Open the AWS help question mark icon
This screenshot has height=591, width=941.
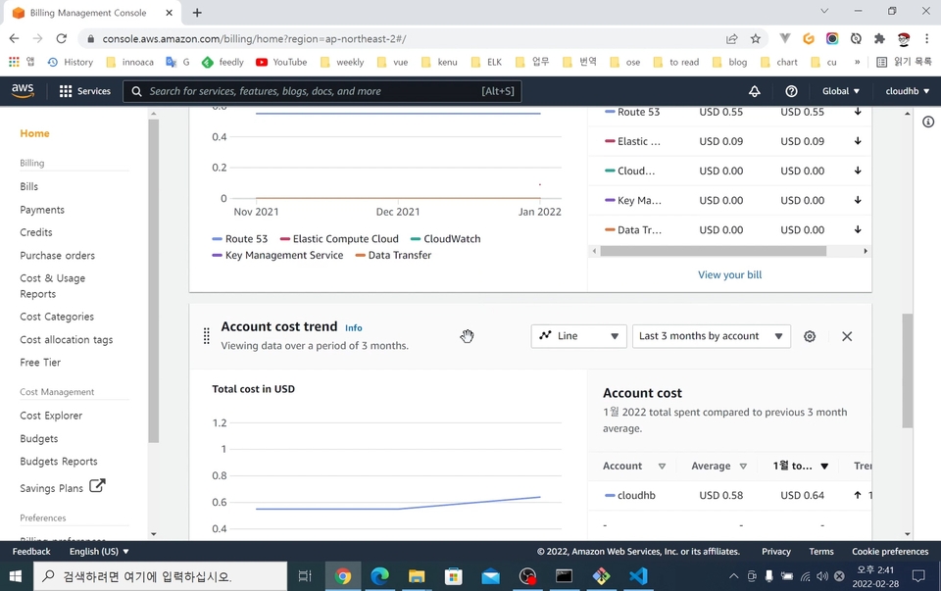(x=792, y=91)
